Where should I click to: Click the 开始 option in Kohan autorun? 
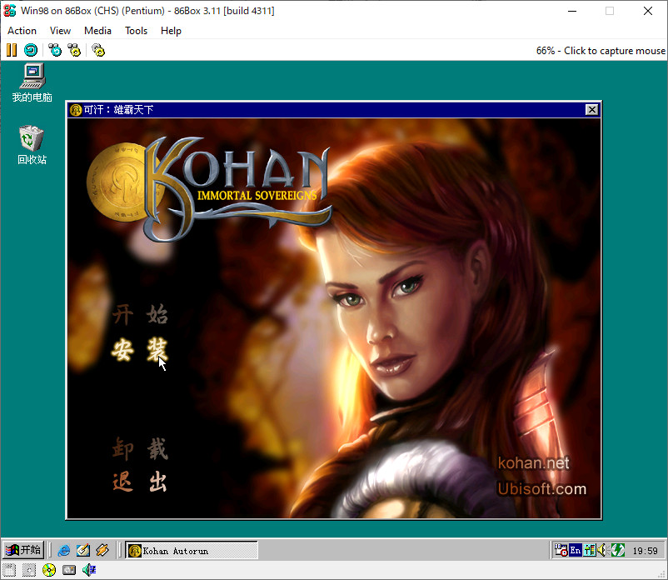point(140,314)
